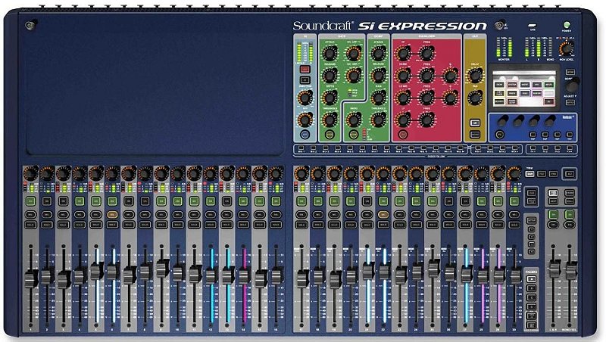Toggle the Equaliser ON button
Screen dimensions: 606x342
click(403, 135)
